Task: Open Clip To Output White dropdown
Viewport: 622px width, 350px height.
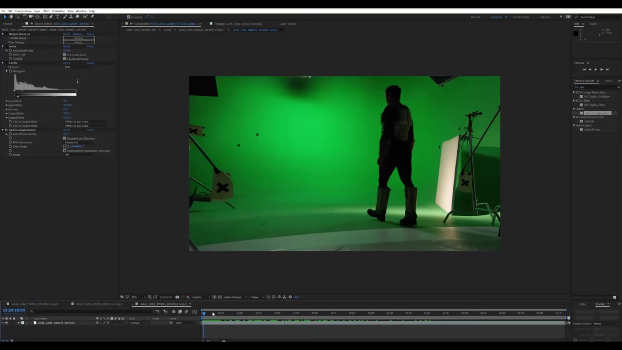Action: [x=86, y=126]
